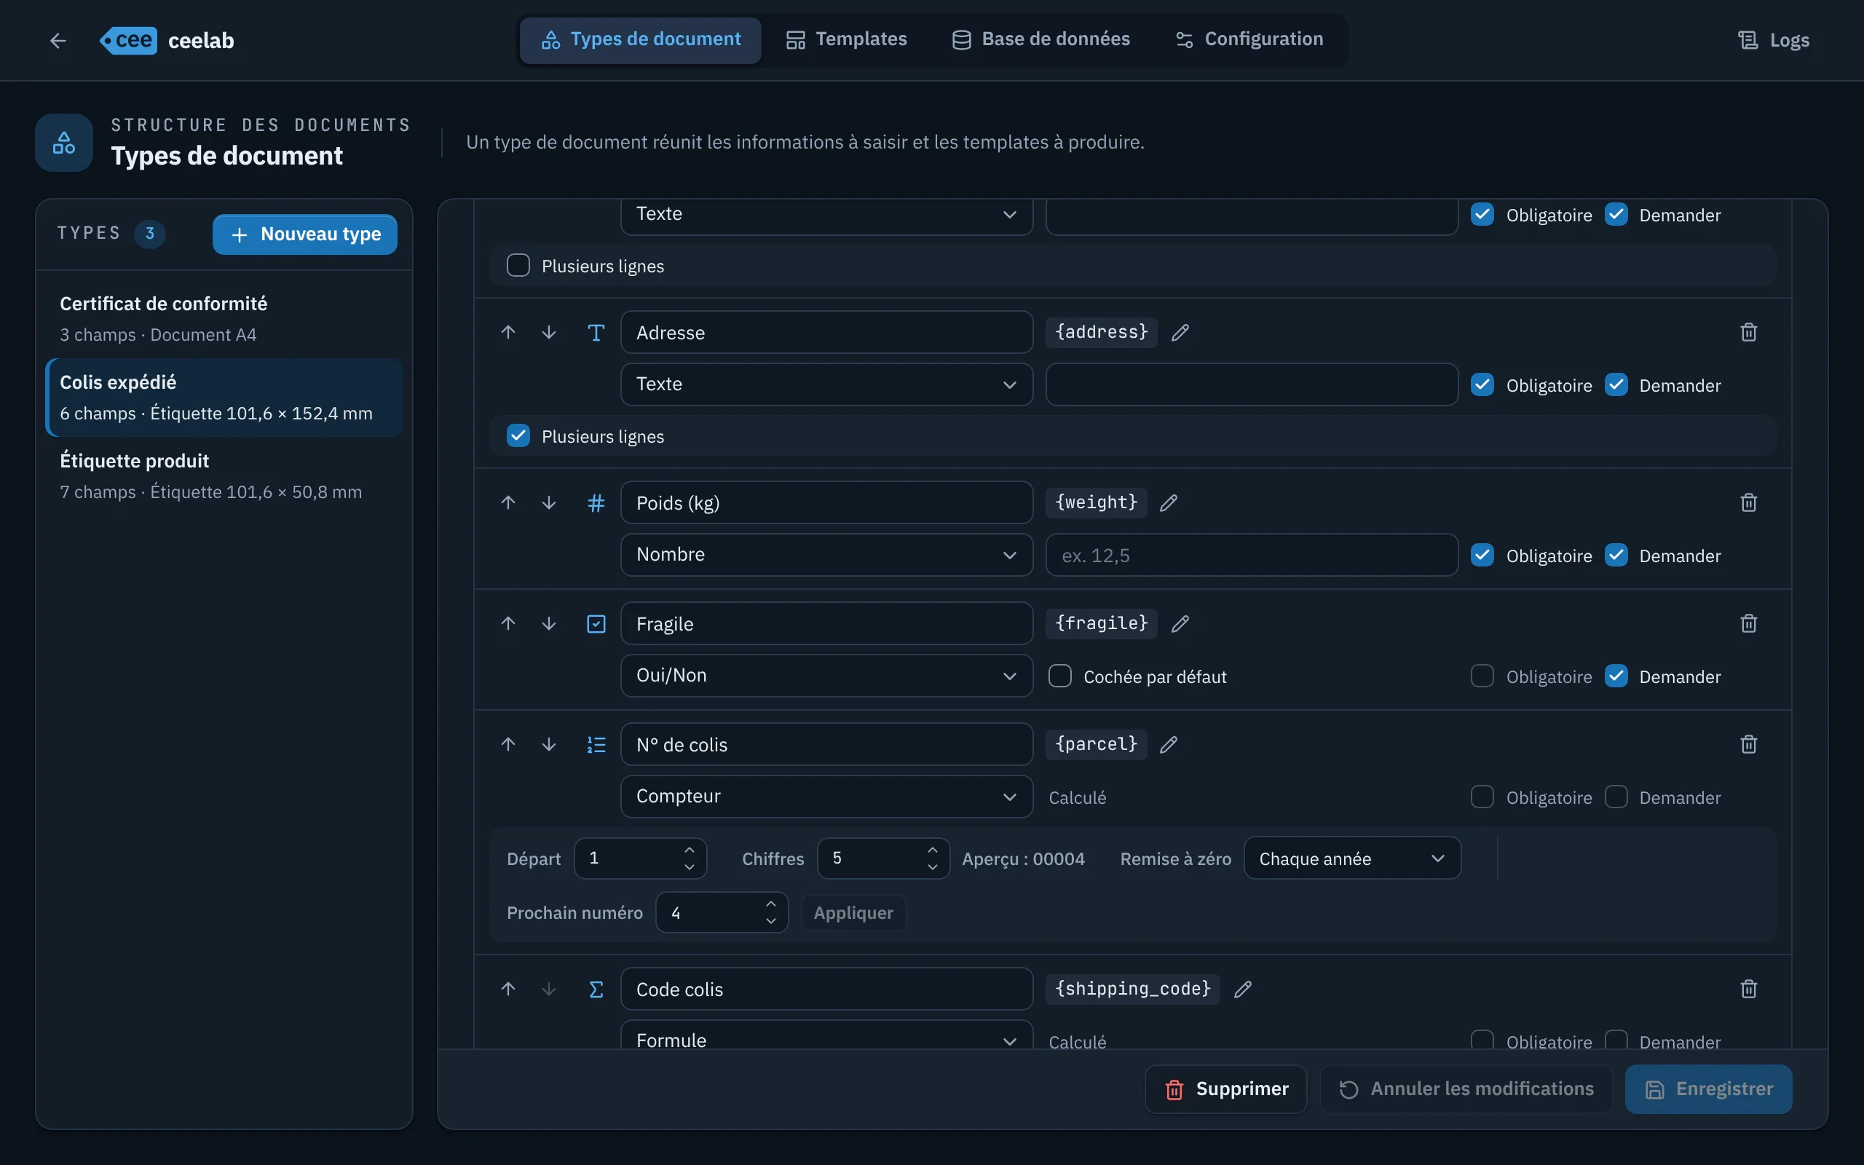The height and width of the screenshot is (1165, 1864).
Task: Delete the N° de colis field
Action: (1748, 744)
